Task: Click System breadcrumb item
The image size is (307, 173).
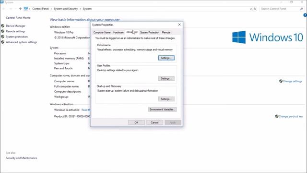Action: [87, 9]
